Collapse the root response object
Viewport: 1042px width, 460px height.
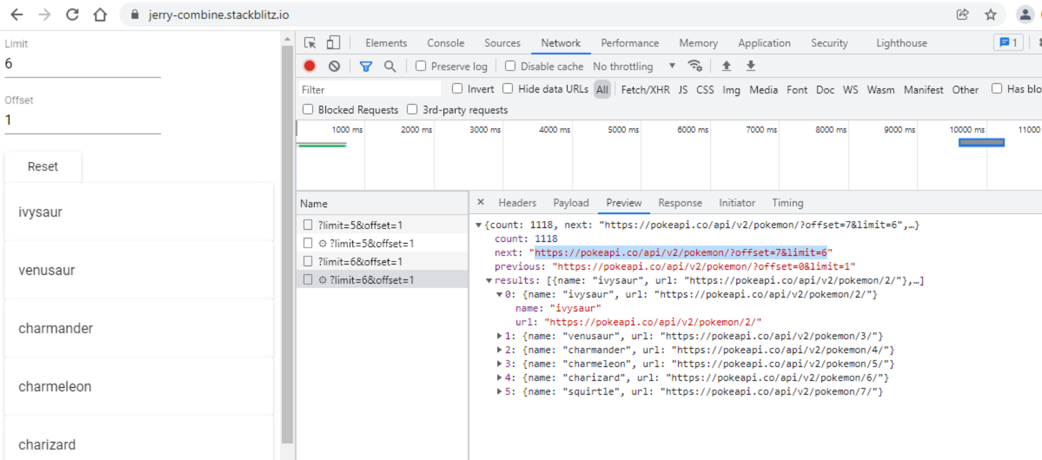[478, 225]
